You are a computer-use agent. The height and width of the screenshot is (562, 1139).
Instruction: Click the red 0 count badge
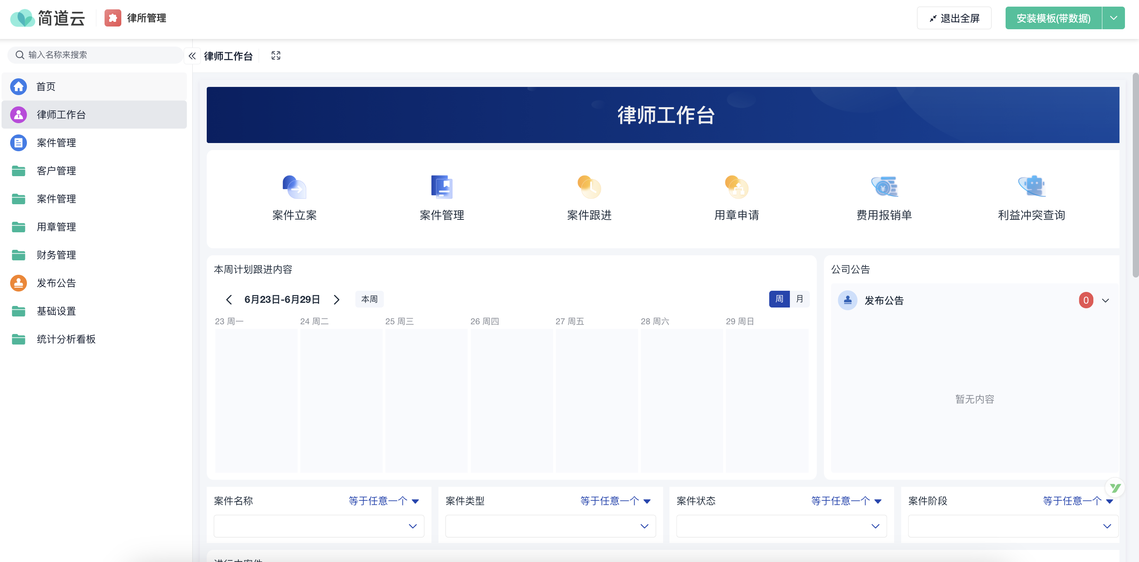[x=1086, y=300]
